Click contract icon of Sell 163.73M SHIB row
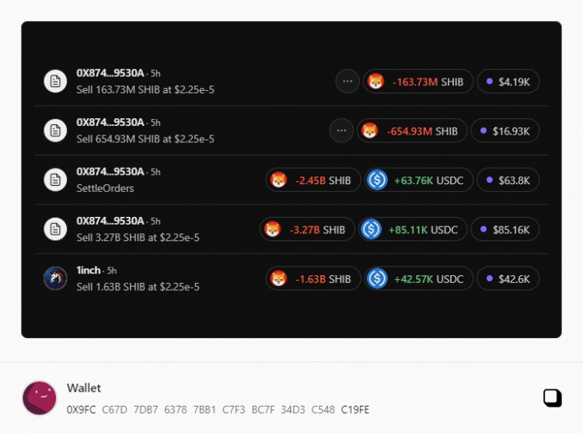 (55, 81)
